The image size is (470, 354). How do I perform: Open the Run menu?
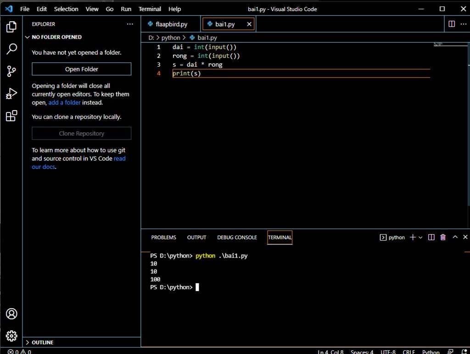click(x=126, y=9)
